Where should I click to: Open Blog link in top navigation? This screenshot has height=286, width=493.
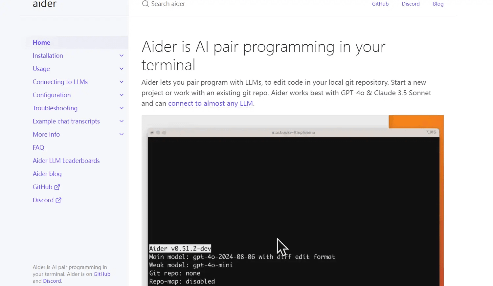(x=438, y=4)
